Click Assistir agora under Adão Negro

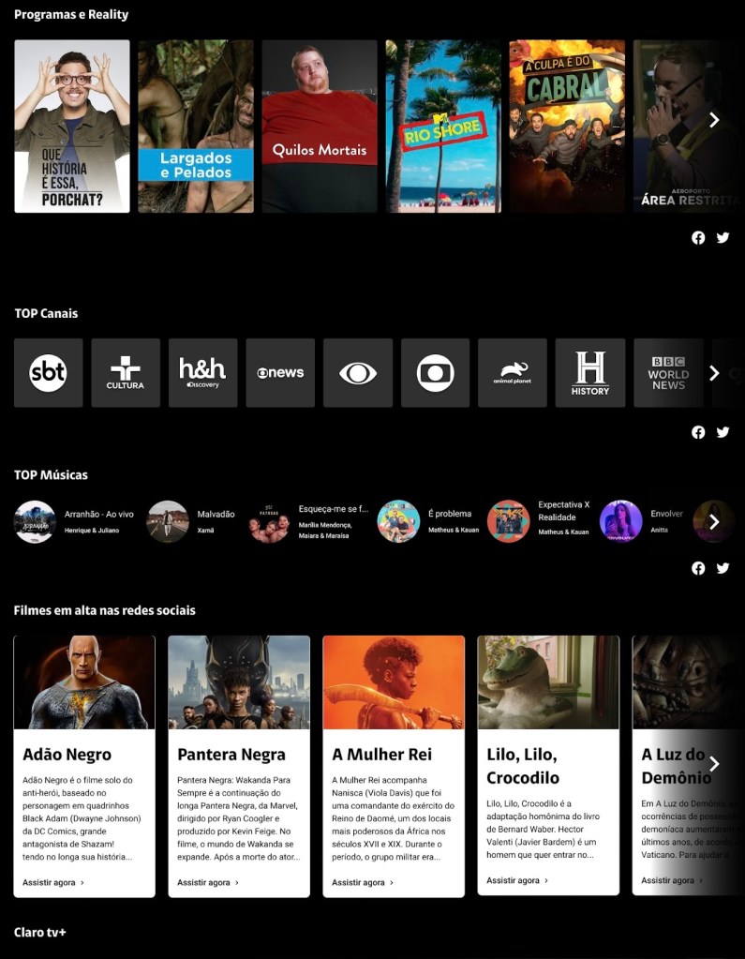click(53, 882)
